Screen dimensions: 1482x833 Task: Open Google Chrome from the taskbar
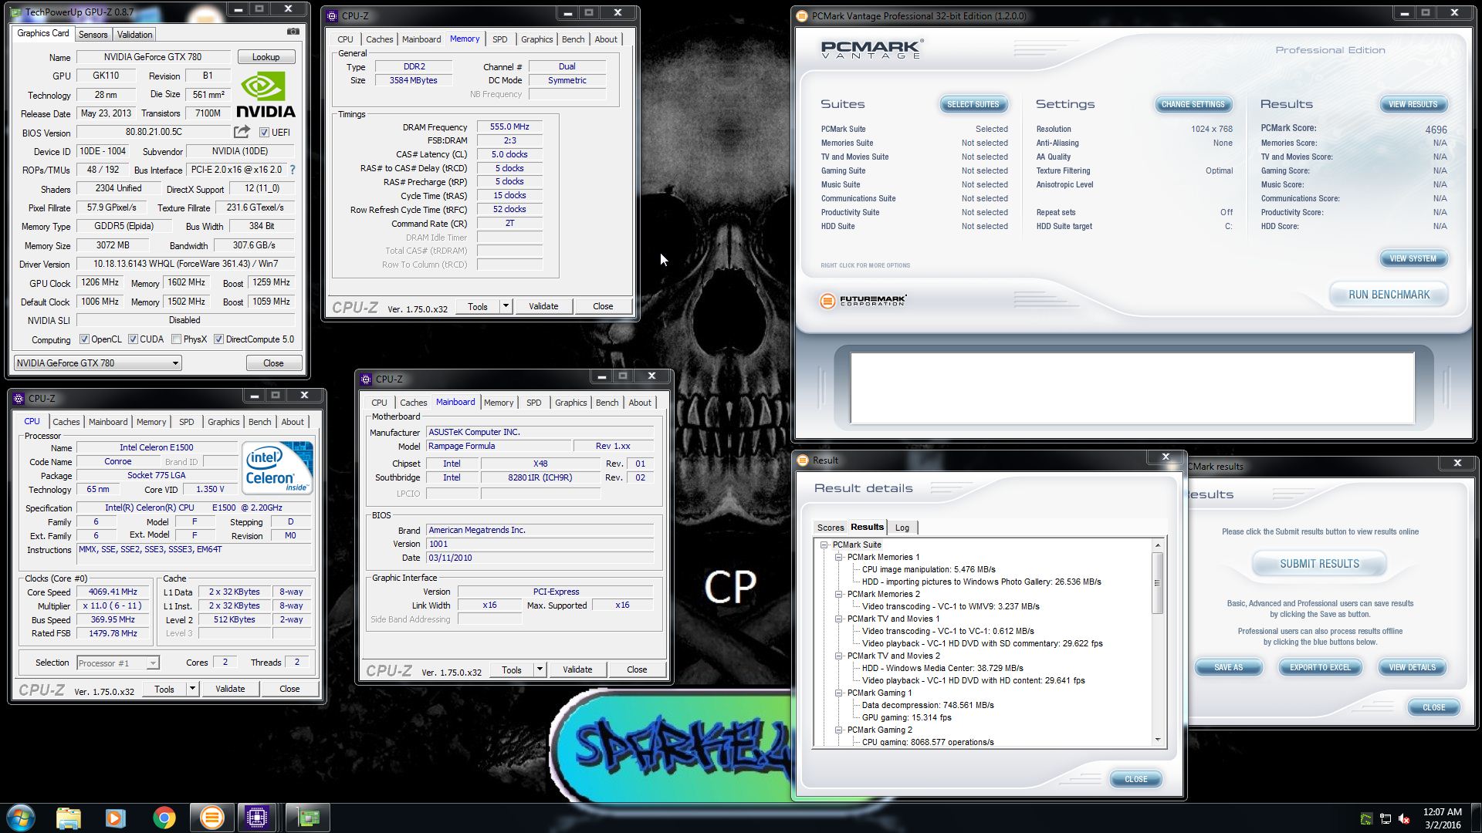point(164,818)
